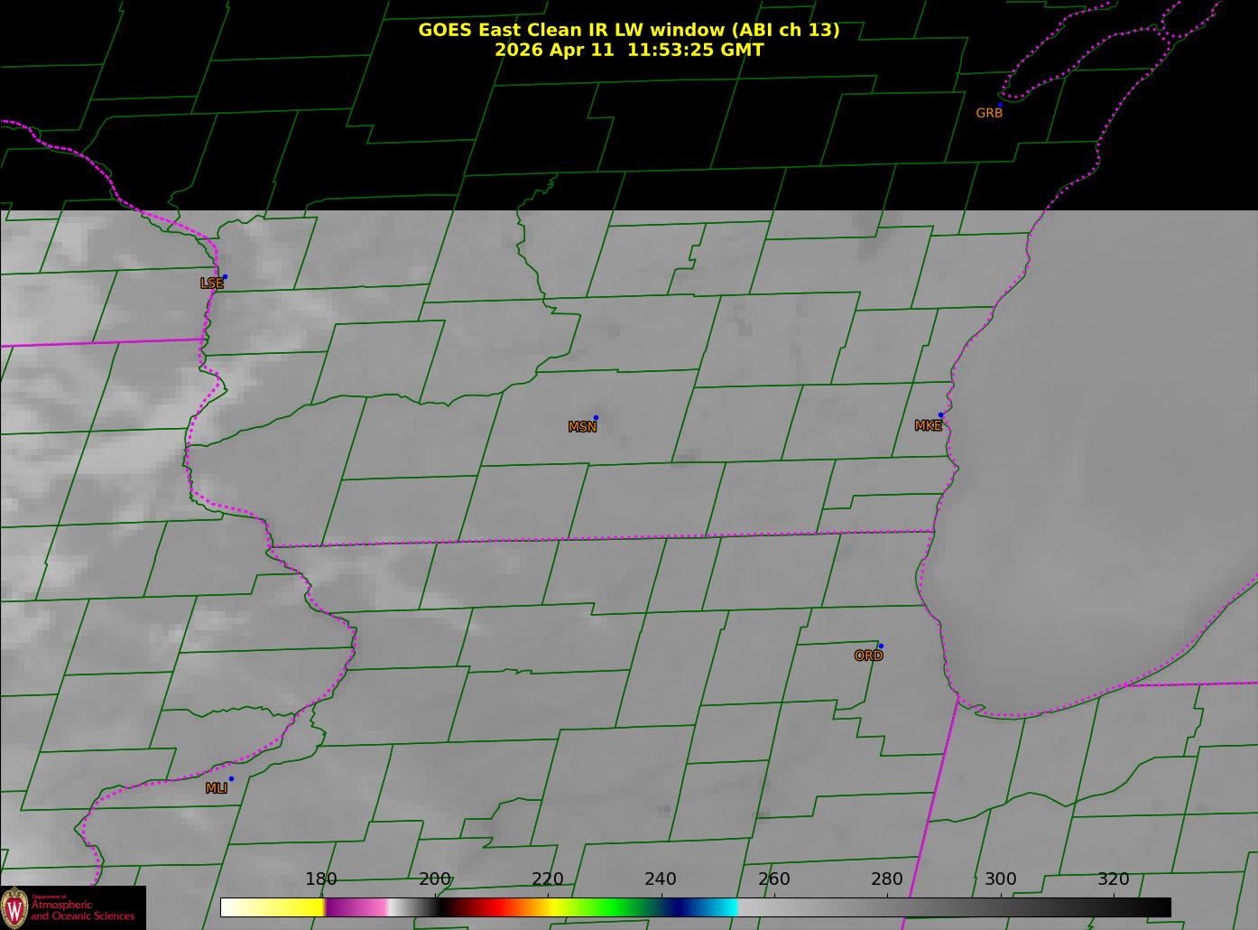The image size is (1258, 930).
Task: Click the MSN station marker label
Action: pyautogui.click(x=582, y=427)
